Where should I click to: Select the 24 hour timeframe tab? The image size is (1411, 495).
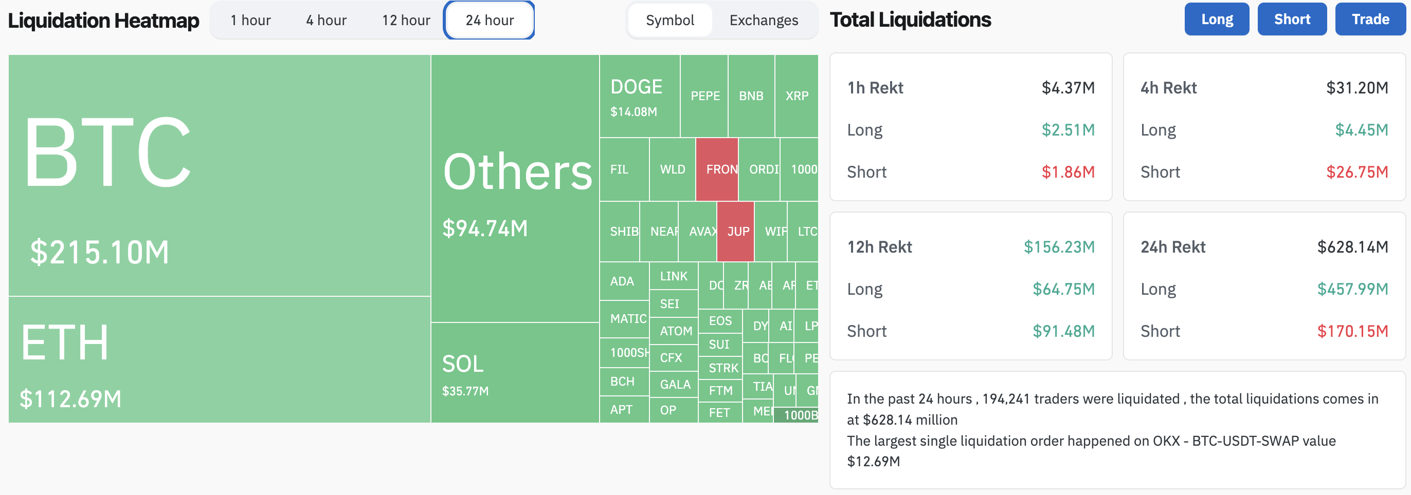[489, 20]
